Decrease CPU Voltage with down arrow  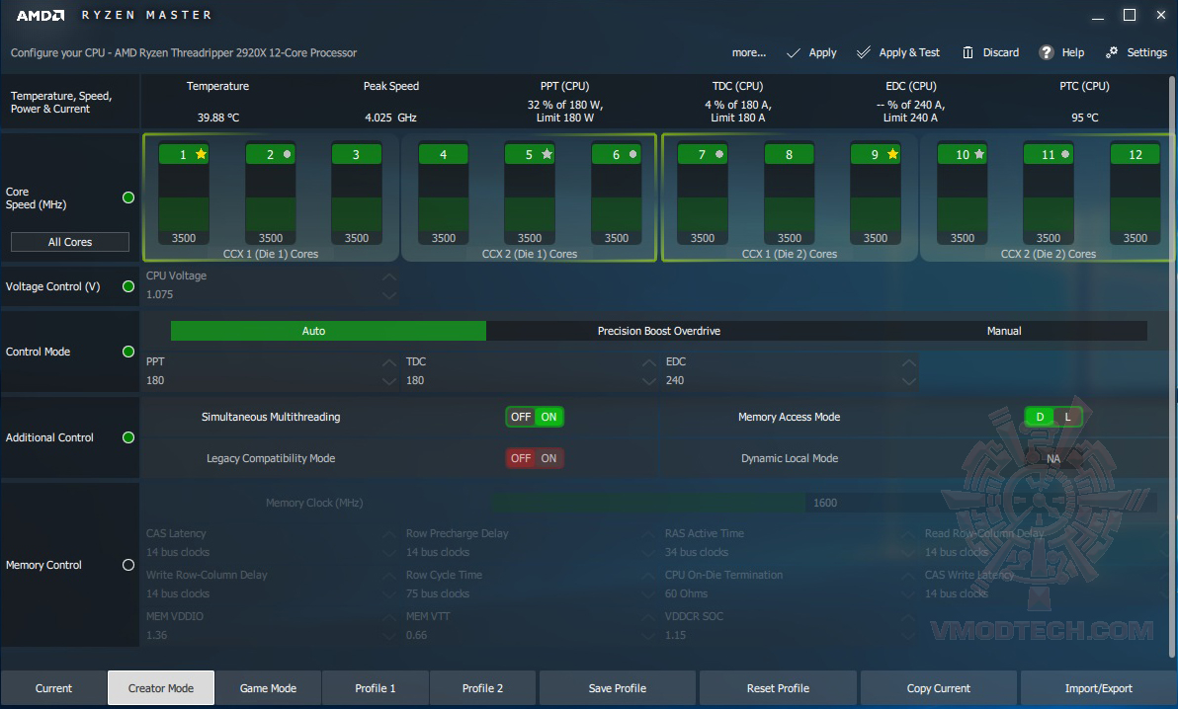(388, 295)
